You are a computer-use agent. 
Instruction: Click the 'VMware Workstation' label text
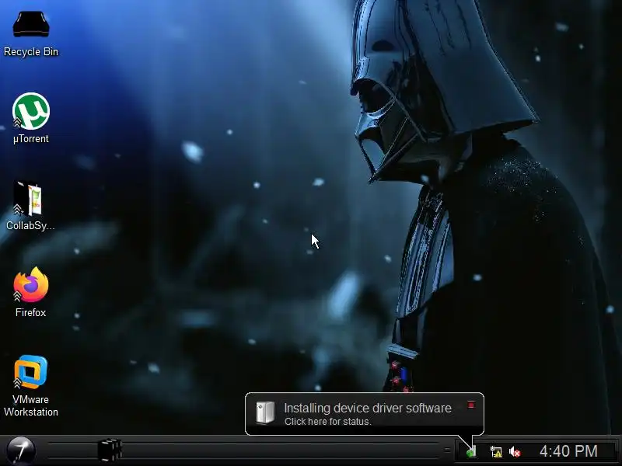pos(31,405)
